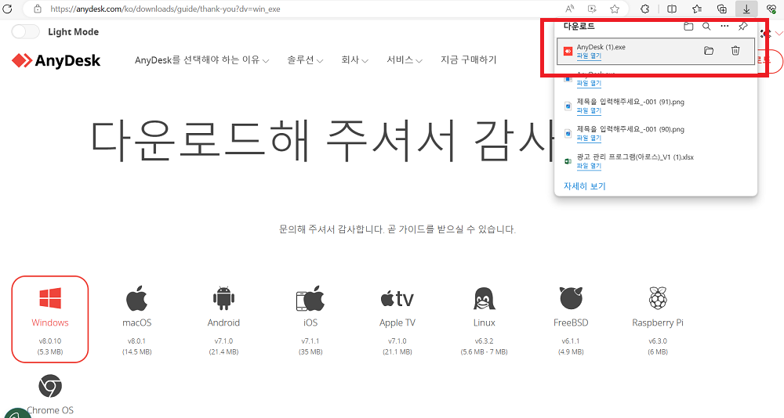The image size is (784, 418).
Task: Click 광고 관리 프로그램 xlsx file name
Action: tap(635, 157)
